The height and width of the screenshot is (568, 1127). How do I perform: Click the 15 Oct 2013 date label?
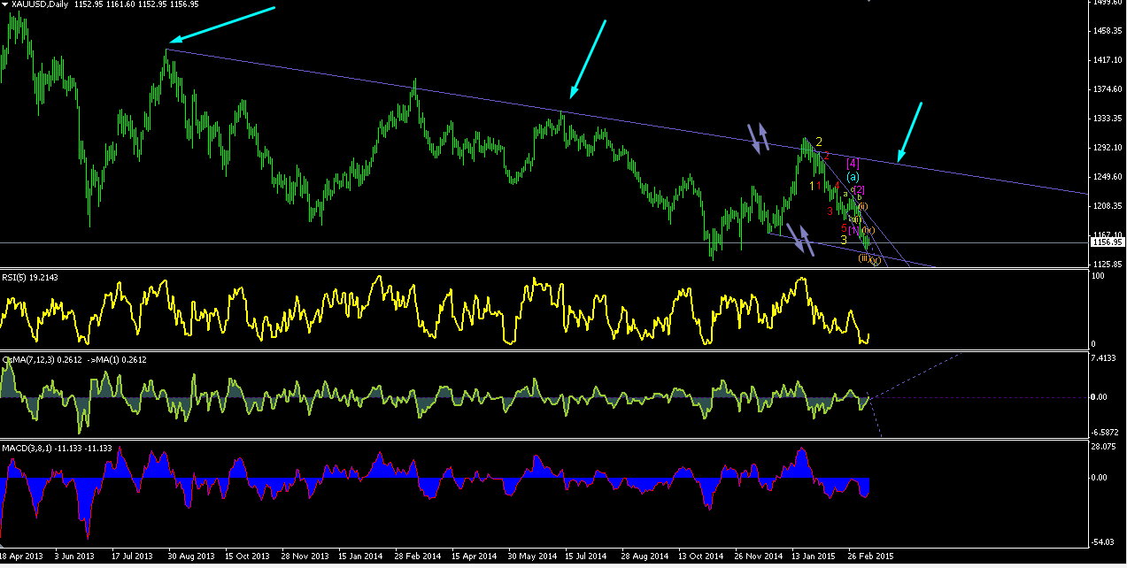[x=247, y=556]
